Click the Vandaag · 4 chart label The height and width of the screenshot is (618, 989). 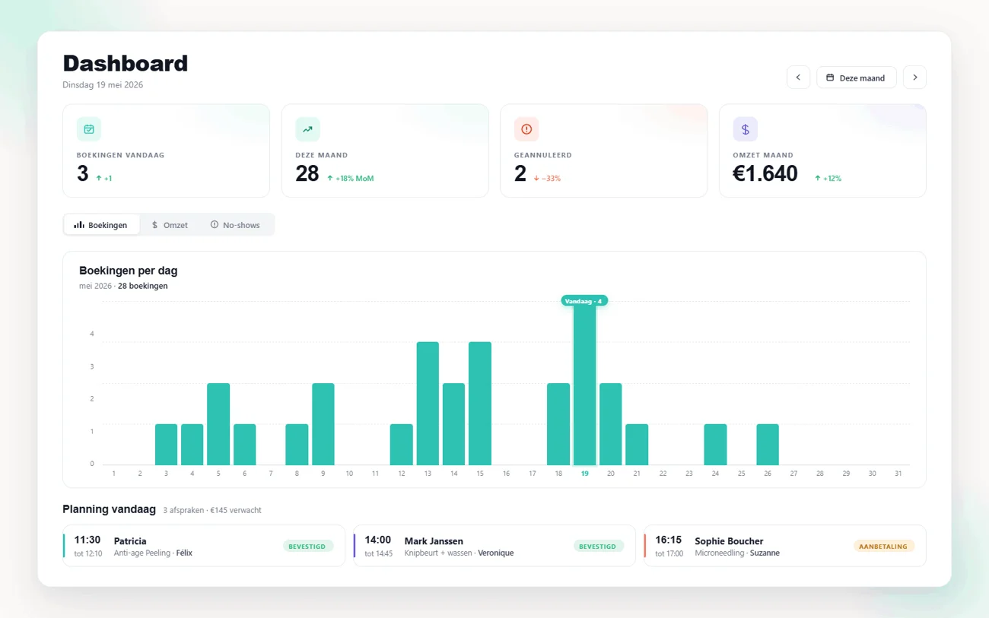click(584, 301)
